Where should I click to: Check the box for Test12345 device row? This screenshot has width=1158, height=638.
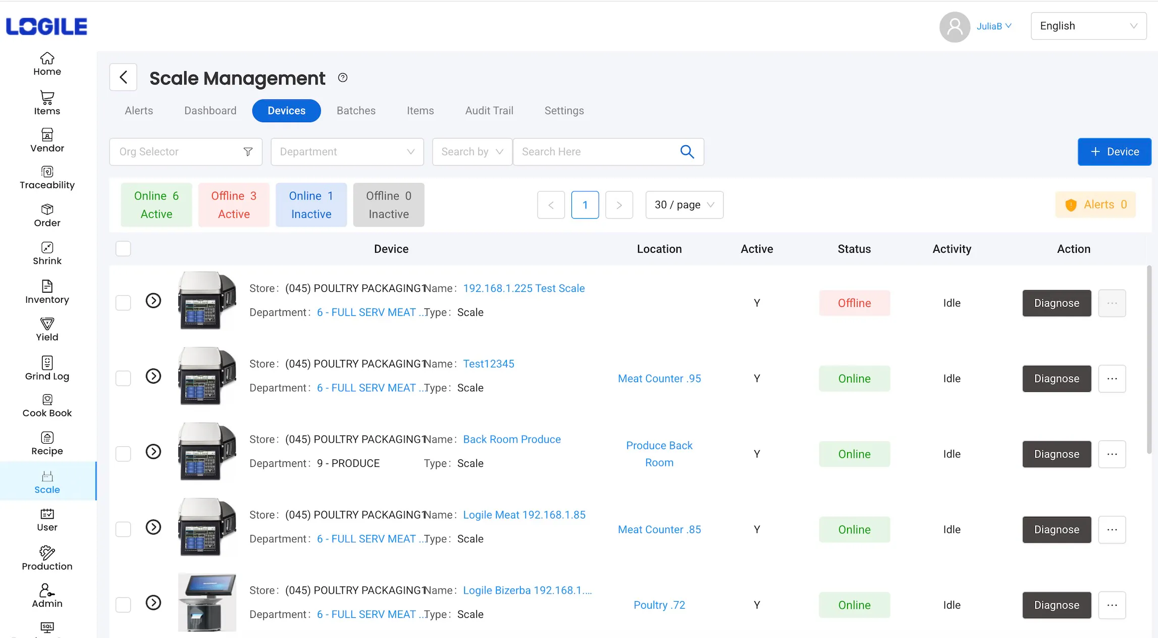(x=123, y=379)
